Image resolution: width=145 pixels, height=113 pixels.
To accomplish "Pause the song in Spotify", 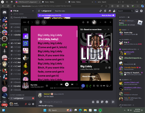I will 67,84.
